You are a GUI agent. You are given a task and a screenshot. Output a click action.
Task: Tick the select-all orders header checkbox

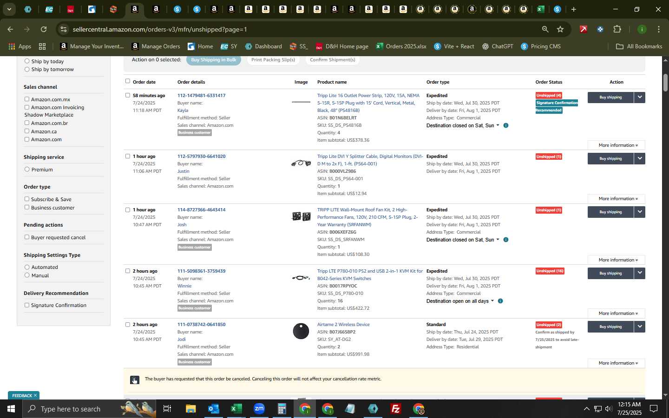128,81
